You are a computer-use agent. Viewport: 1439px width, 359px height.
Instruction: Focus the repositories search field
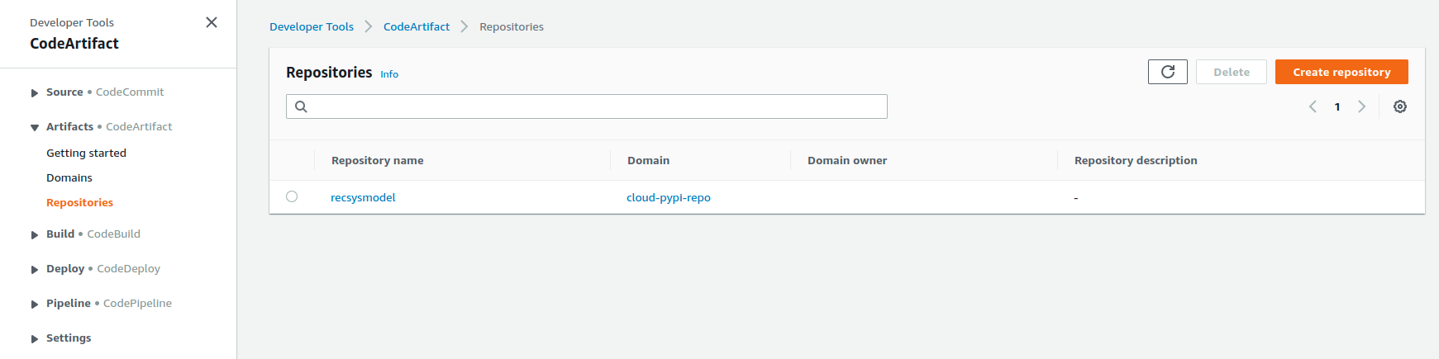[587, 106]
